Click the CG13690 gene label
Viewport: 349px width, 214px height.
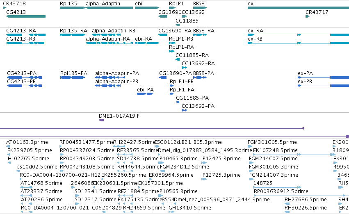click(x=170, y=12)
